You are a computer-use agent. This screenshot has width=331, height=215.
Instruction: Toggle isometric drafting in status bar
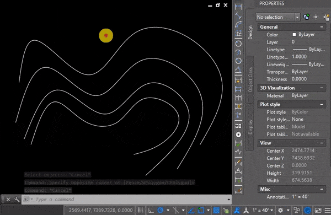pyautogui.click(x=175, y=210)
